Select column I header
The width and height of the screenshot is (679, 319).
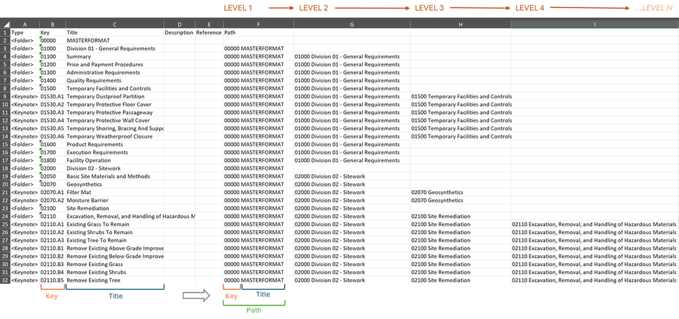point(595,24)
